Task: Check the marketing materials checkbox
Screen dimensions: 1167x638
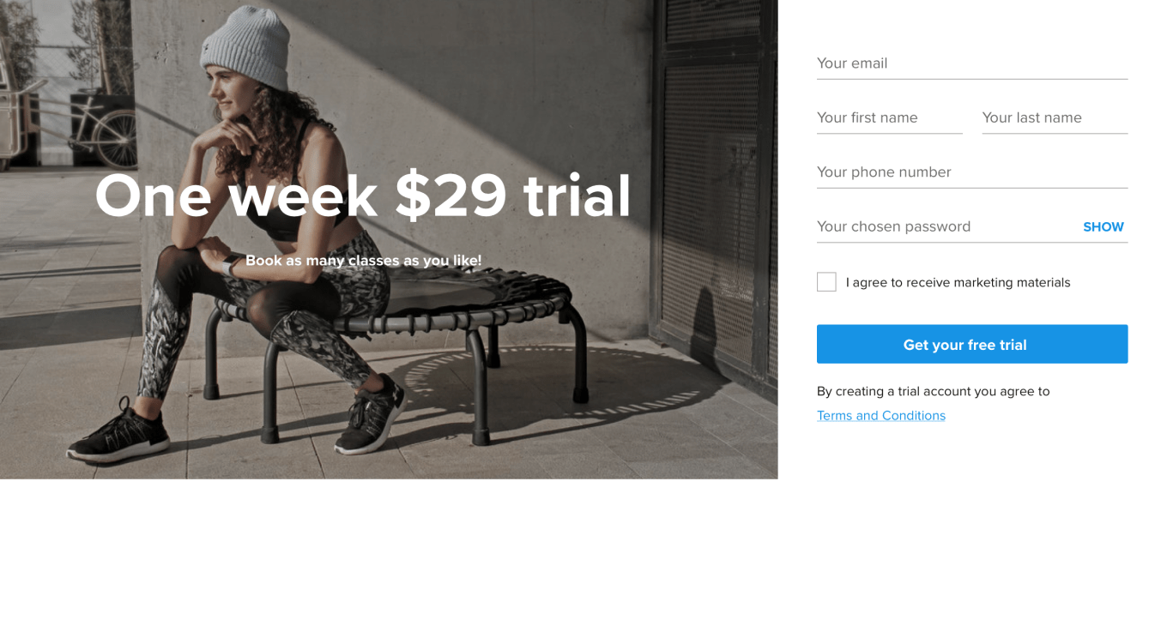Action: 826,282
